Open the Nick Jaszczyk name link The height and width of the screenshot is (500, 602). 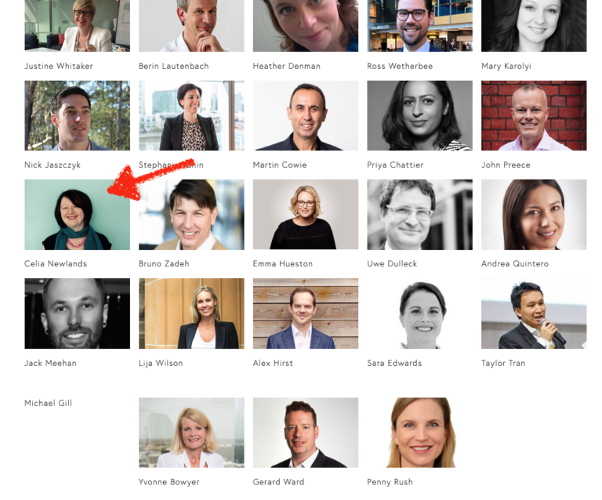point(53,165)
